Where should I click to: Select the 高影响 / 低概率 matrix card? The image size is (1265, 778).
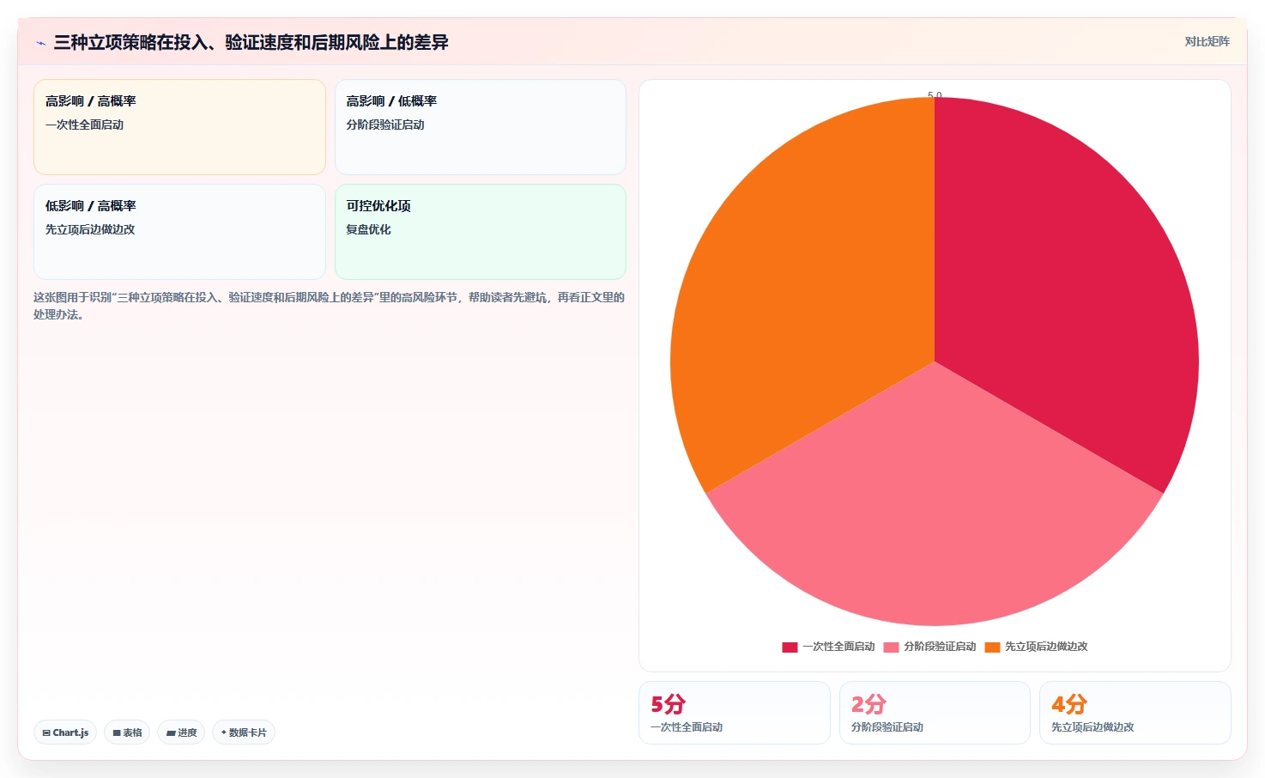pos(481,127)
